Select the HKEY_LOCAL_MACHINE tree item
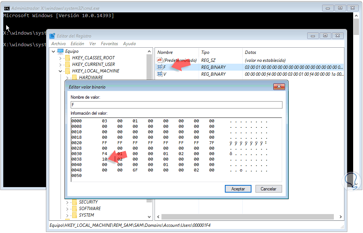Viewport: 363px width, 233px height. pos(95,71)
